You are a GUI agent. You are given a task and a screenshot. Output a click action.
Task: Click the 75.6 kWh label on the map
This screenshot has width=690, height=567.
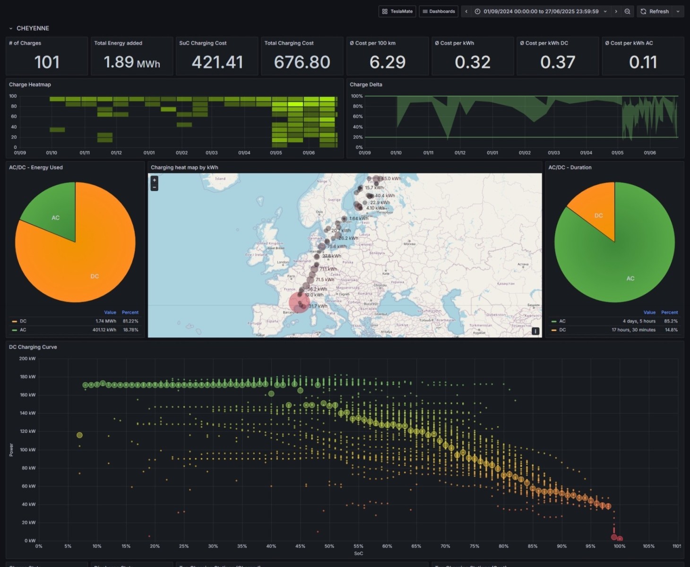coord(337,246)
